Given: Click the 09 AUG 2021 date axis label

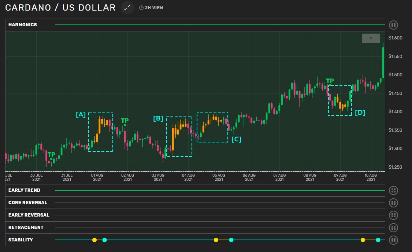Looking at the screenshot, I should (x=340, y=177).
